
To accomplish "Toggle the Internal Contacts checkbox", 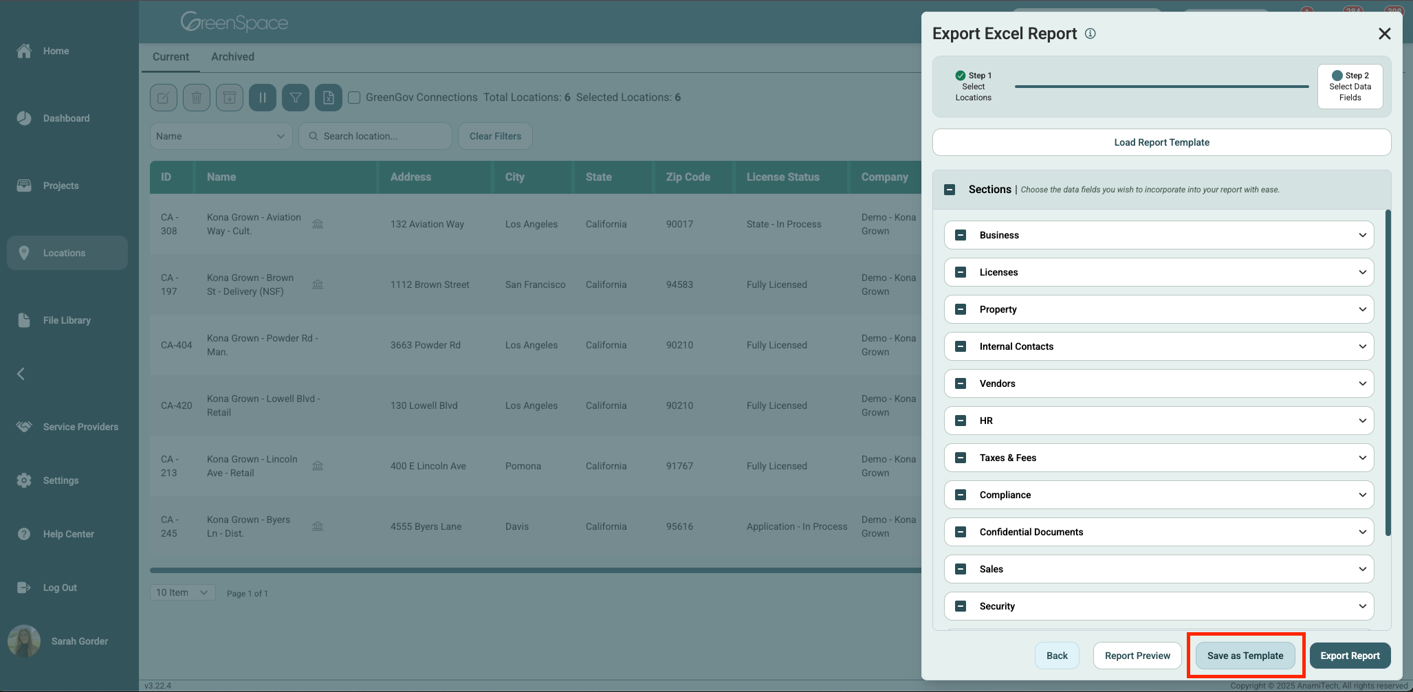I will [x=961, y=346].
